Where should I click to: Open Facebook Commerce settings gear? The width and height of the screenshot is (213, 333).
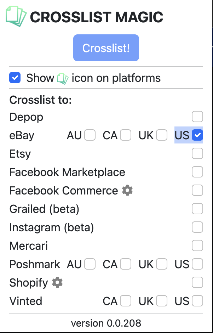coord(127,190)
